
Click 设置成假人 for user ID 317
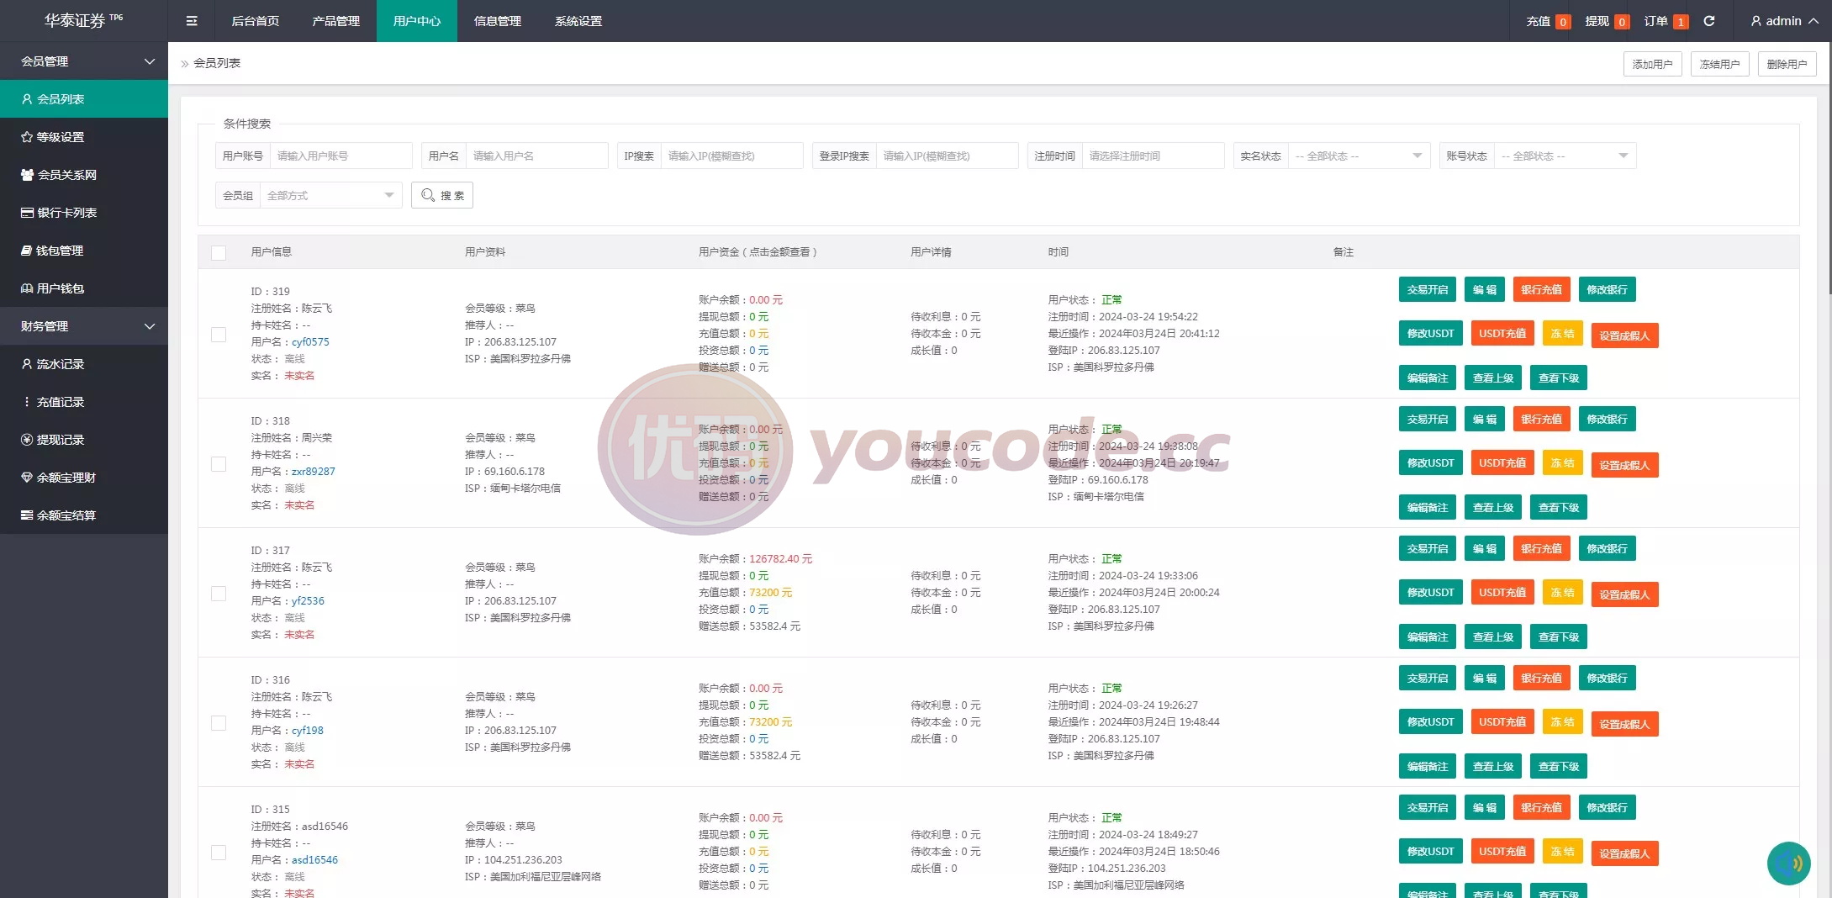(x=1624, y=594)
